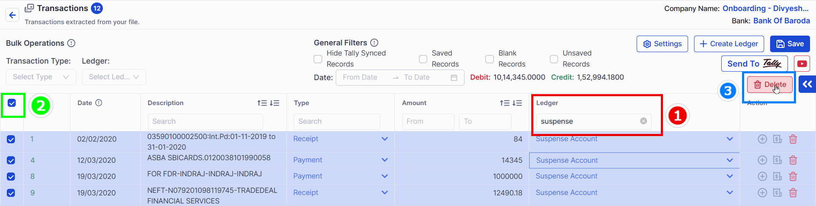The image size is (816, 206).
Task: Delete transaction row 8
Action: click(x=793, y=176)
